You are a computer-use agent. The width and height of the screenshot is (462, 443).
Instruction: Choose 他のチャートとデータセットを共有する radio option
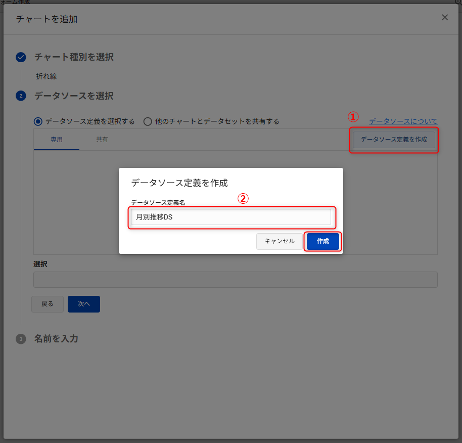coord(148,121)
